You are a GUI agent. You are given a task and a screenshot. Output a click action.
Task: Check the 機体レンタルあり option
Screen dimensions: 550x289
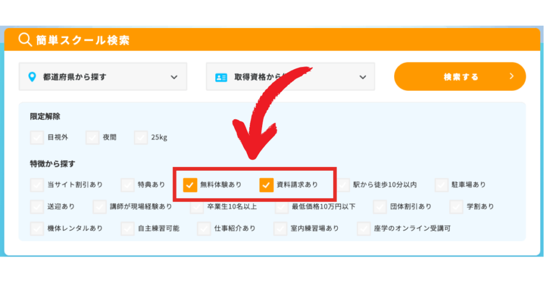(x=37, y=228)
